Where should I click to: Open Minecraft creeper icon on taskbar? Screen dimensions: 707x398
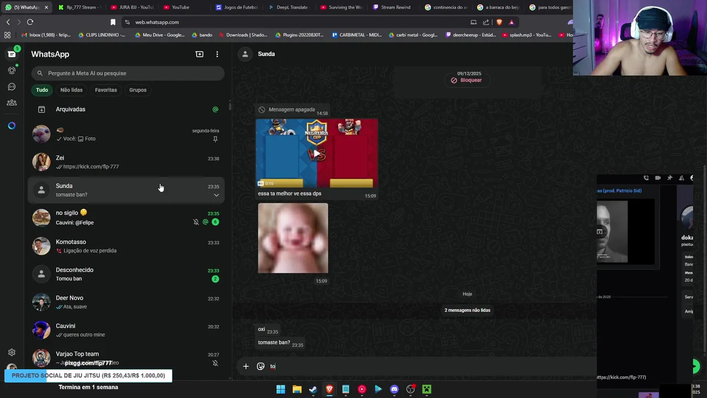coord(426,389)
